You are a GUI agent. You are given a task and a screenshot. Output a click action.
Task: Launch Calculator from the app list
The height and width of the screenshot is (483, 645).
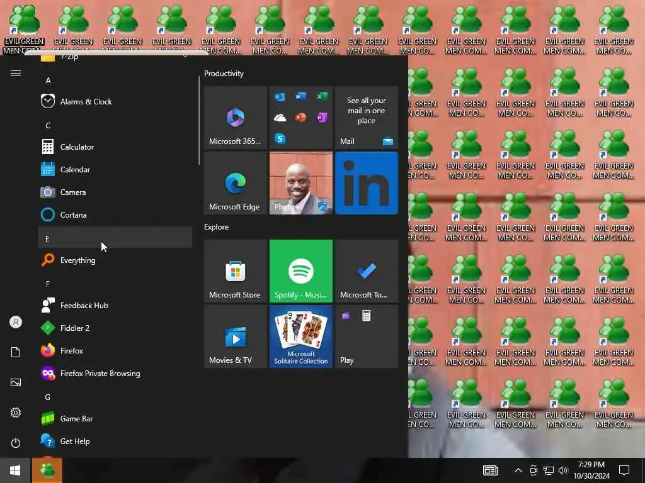[x=115, y=147]
